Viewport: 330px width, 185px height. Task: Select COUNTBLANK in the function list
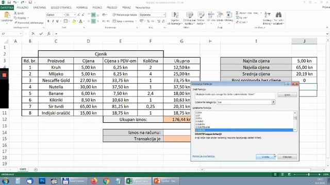click(203, 127)
